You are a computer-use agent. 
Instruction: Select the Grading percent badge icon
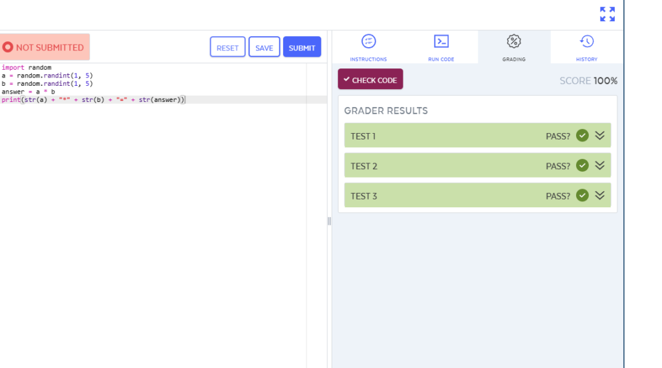point(514,42)
